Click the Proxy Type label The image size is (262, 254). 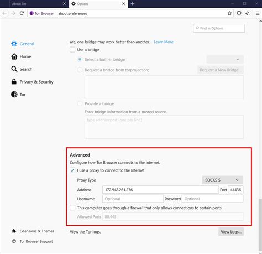tap(86, 180)
